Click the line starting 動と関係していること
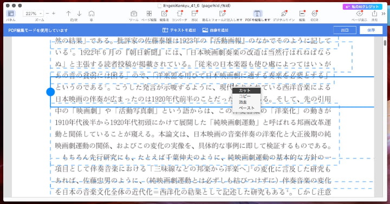This screenshot has height=204, width=390. click(193, 134)
